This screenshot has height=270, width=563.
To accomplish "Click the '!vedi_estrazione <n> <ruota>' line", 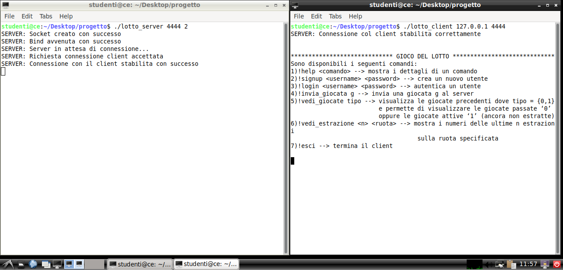I will click(423, 123).
